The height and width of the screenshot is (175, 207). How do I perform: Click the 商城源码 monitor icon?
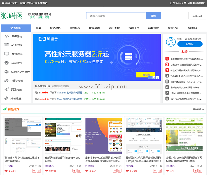pos(7,54)
